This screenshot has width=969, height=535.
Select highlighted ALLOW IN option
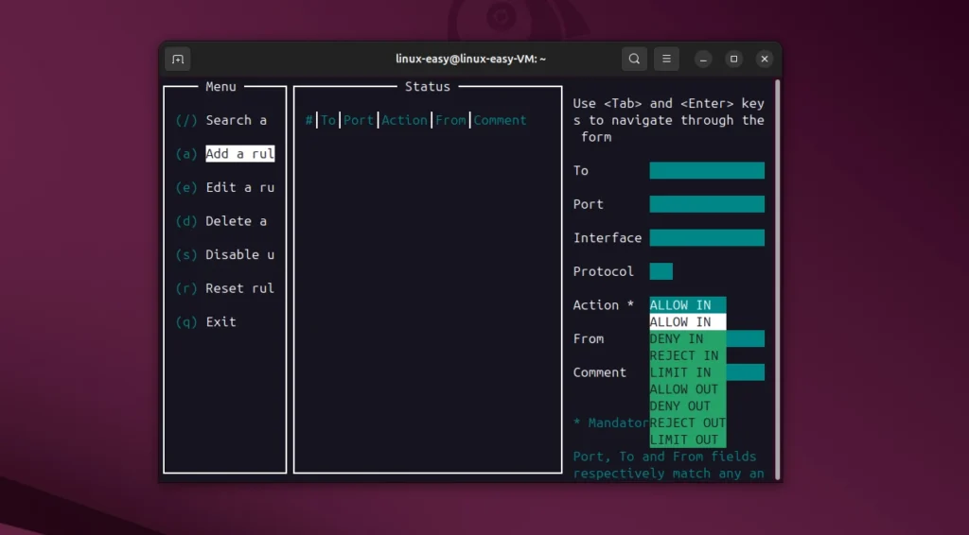(687, 322)
